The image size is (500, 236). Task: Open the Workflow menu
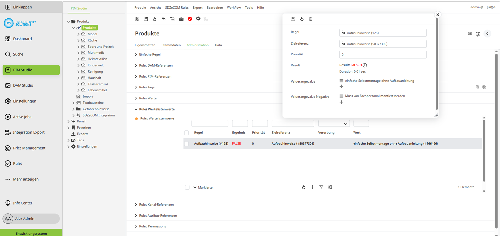(x=233, y=7)
